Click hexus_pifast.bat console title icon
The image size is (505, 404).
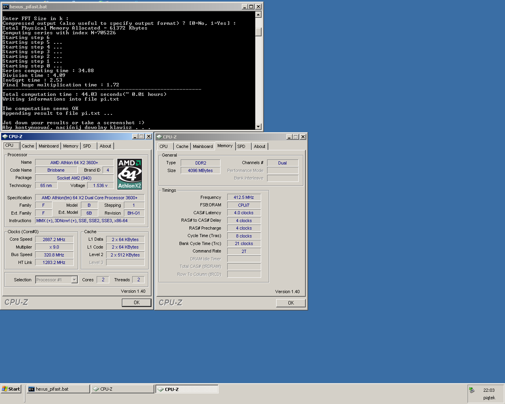click(6, 7)
